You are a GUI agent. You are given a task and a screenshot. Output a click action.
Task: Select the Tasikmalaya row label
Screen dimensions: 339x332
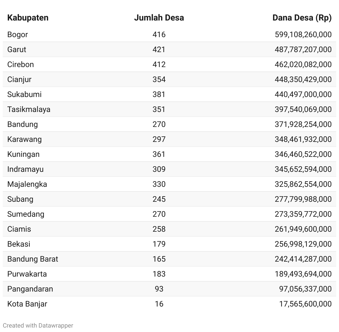29,109
